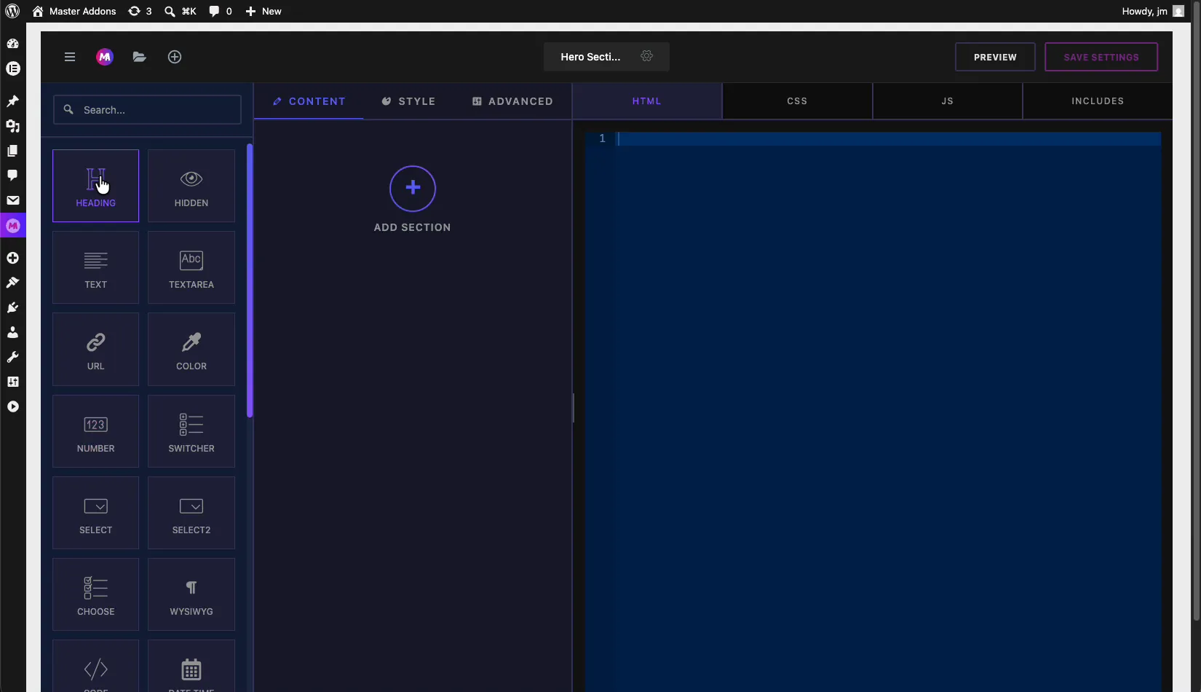Image resolution: width=1201 pixels, height=692 pixels.
Task: Add the Textarea control
Action: 191,267
